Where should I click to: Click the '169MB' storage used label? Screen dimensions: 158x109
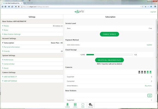coord(82,55)
